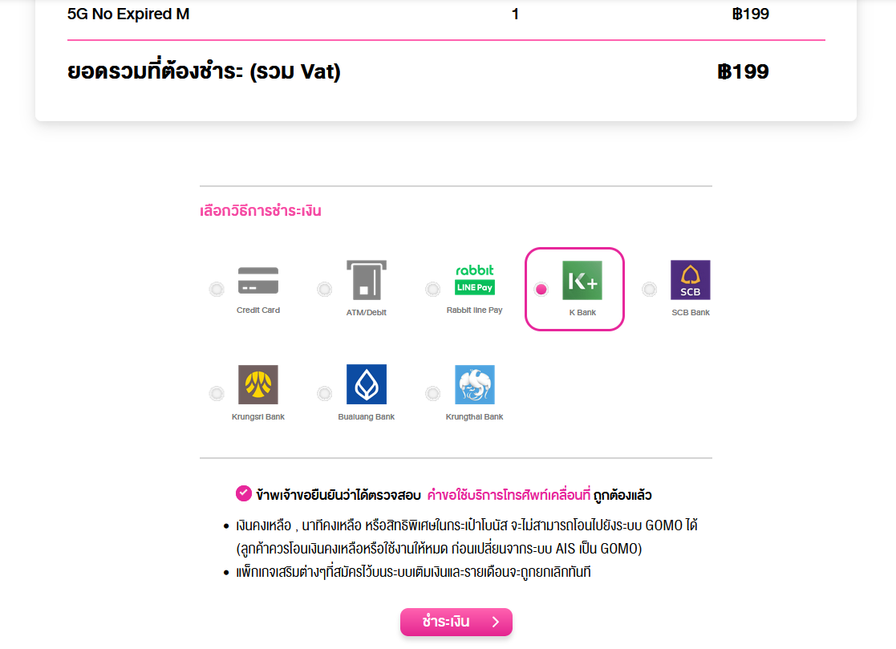Screen dimensions: 896x649
Task: Select the K+ K Bank logo
Action: [x=582, y=280]
